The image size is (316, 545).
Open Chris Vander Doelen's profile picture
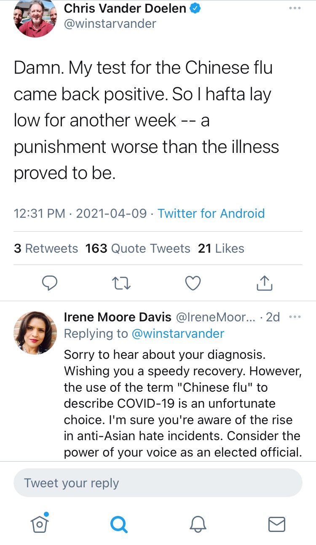pos(35,19)
